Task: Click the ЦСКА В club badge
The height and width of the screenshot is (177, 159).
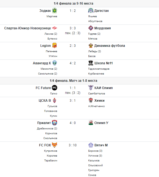Action: tap(55, 100)
